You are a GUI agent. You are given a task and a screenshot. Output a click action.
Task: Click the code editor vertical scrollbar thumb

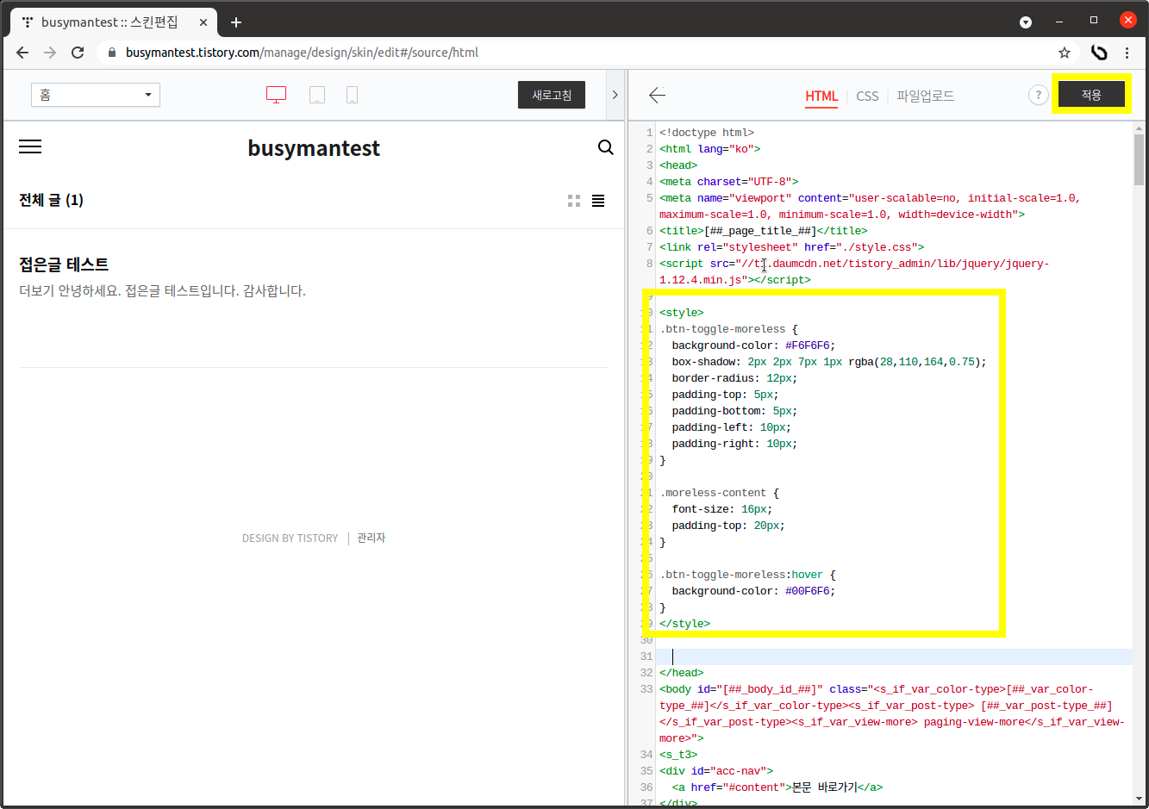1139,159
